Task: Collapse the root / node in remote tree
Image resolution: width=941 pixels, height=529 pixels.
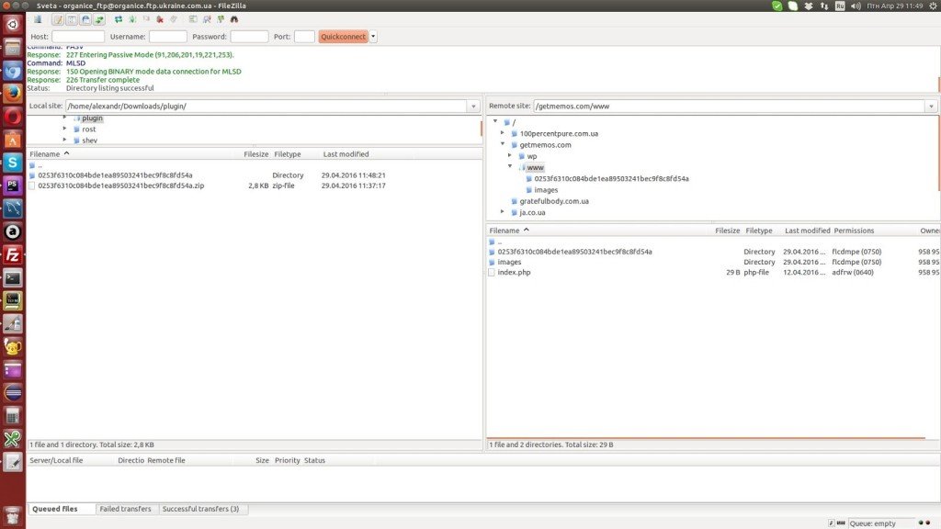Action: [x=495, y=122]
